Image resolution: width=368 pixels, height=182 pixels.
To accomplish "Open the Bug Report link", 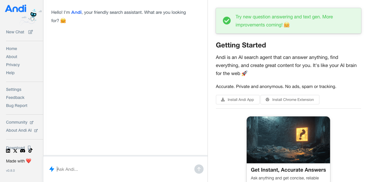I will tap(17, 106).
